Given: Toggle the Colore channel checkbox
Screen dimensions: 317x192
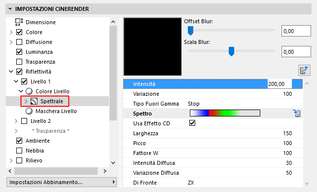Looking at the screenshot, I should coord(19,32).
